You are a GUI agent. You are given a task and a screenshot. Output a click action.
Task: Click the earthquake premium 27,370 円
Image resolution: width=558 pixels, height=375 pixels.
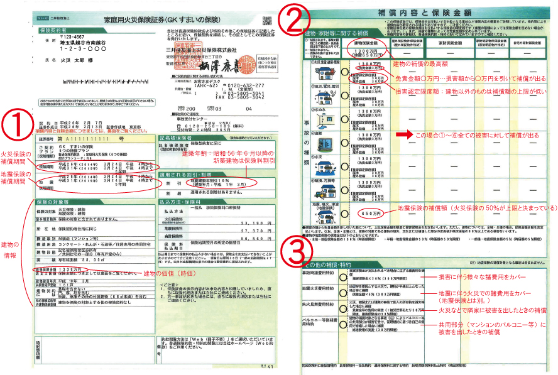click(256, 231)
